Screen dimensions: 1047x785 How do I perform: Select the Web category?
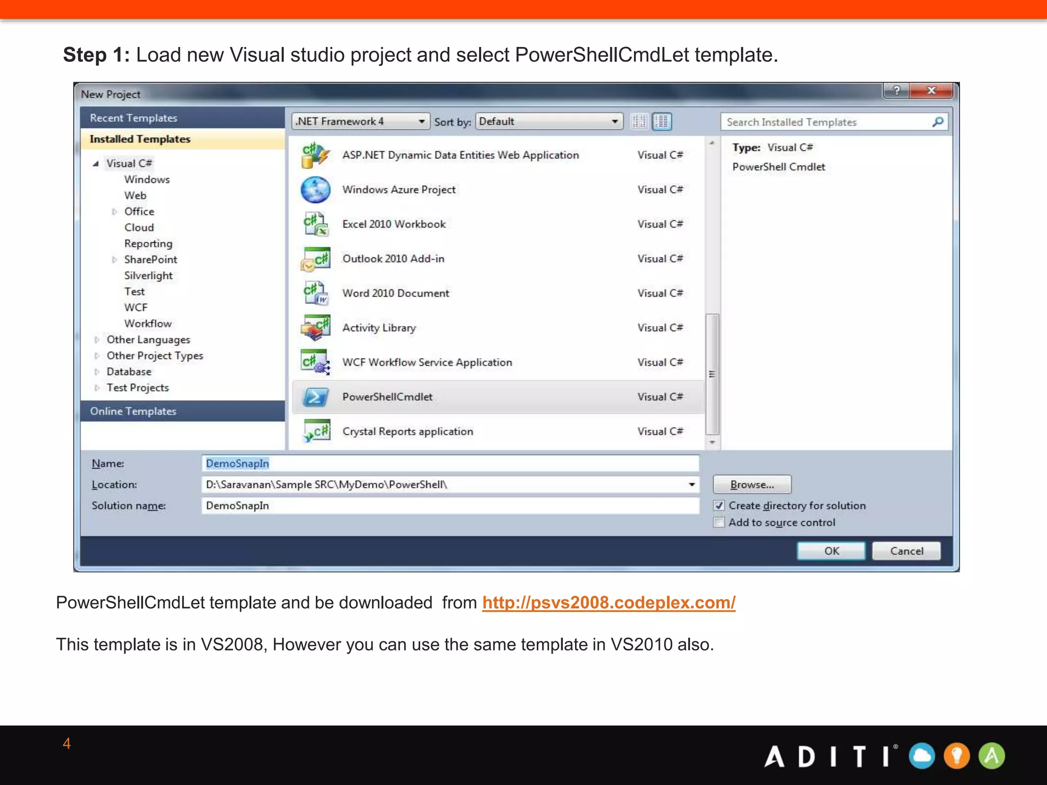tap(135, 196)
